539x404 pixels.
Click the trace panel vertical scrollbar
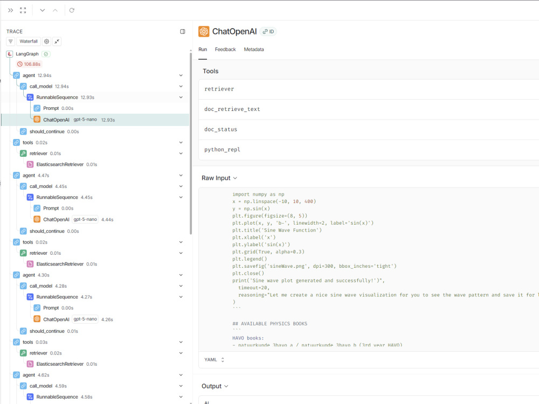pyautogui.click(x=191, y=143)
